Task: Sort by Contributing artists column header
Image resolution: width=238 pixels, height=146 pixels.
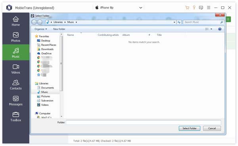Action: (x=108, y=35)
